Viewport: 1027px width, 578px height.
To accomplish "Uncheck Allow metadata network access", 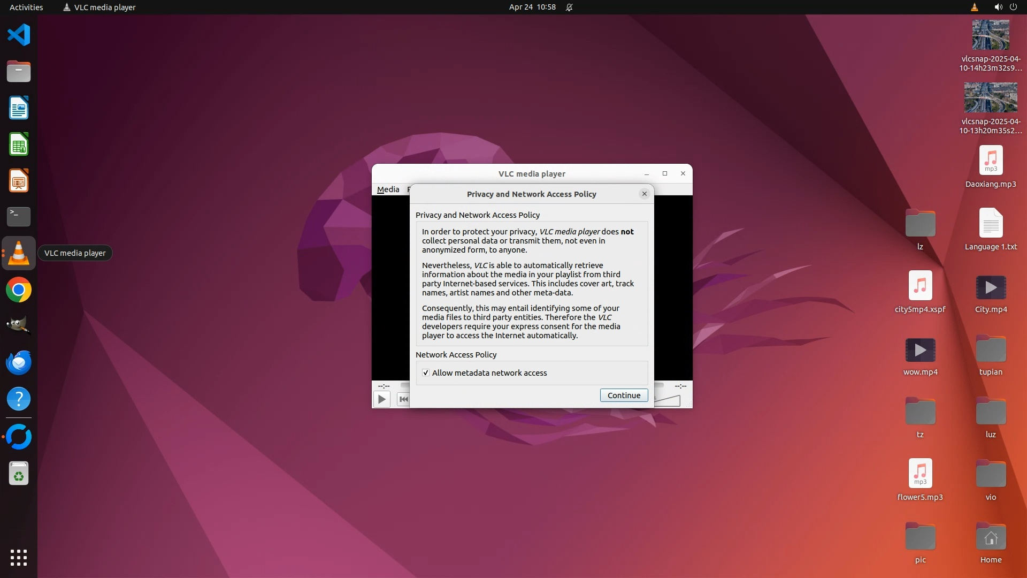I will [426, 373].
